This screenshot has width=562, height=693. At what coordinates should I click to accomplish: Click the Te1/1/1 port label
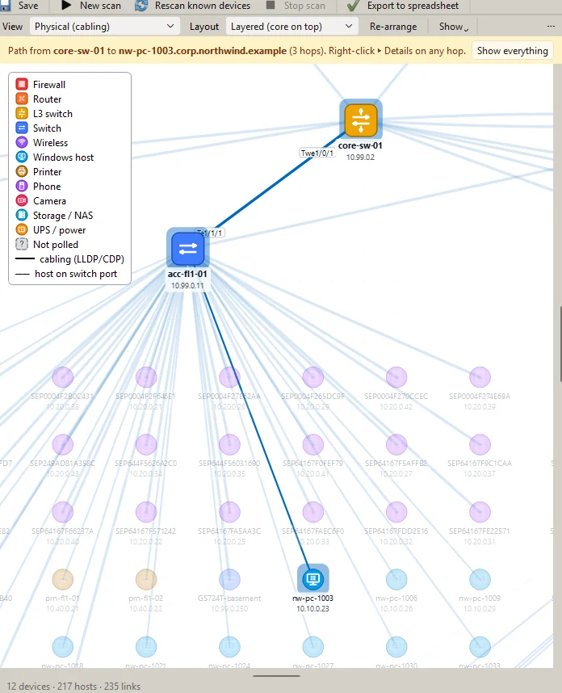[210, 233]
